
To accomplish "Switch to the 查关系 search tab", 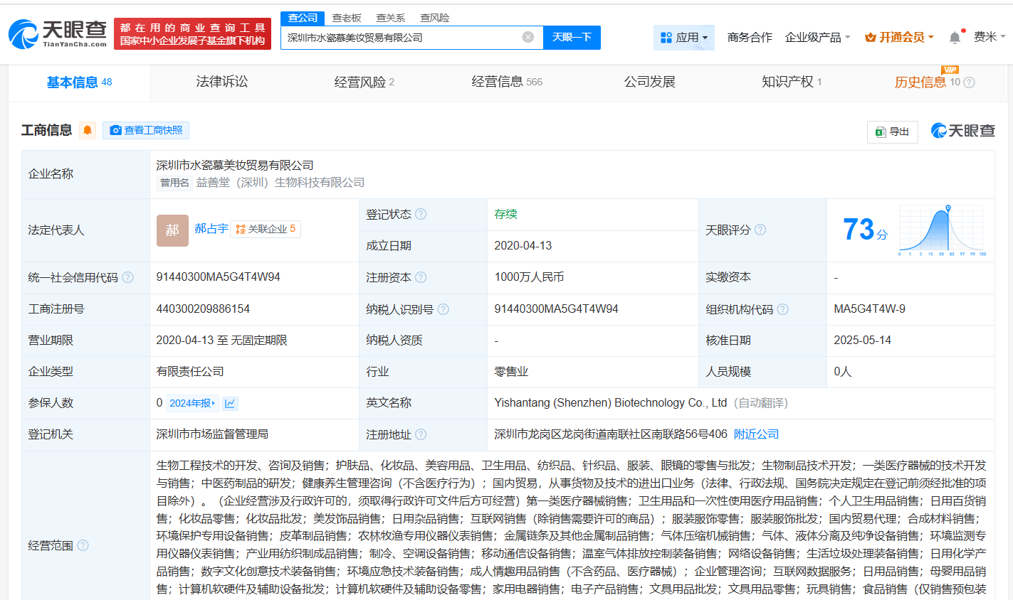I will (391, 18).
